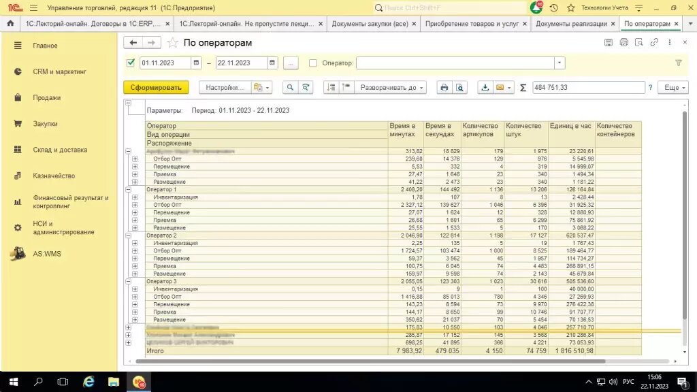Expand Инвентаризация under Оператор 2

135,243
